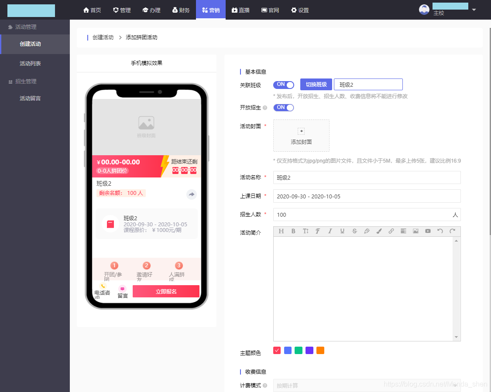
Task: Click the 班级封面 placeholder in phone preview
Action: 146,127
